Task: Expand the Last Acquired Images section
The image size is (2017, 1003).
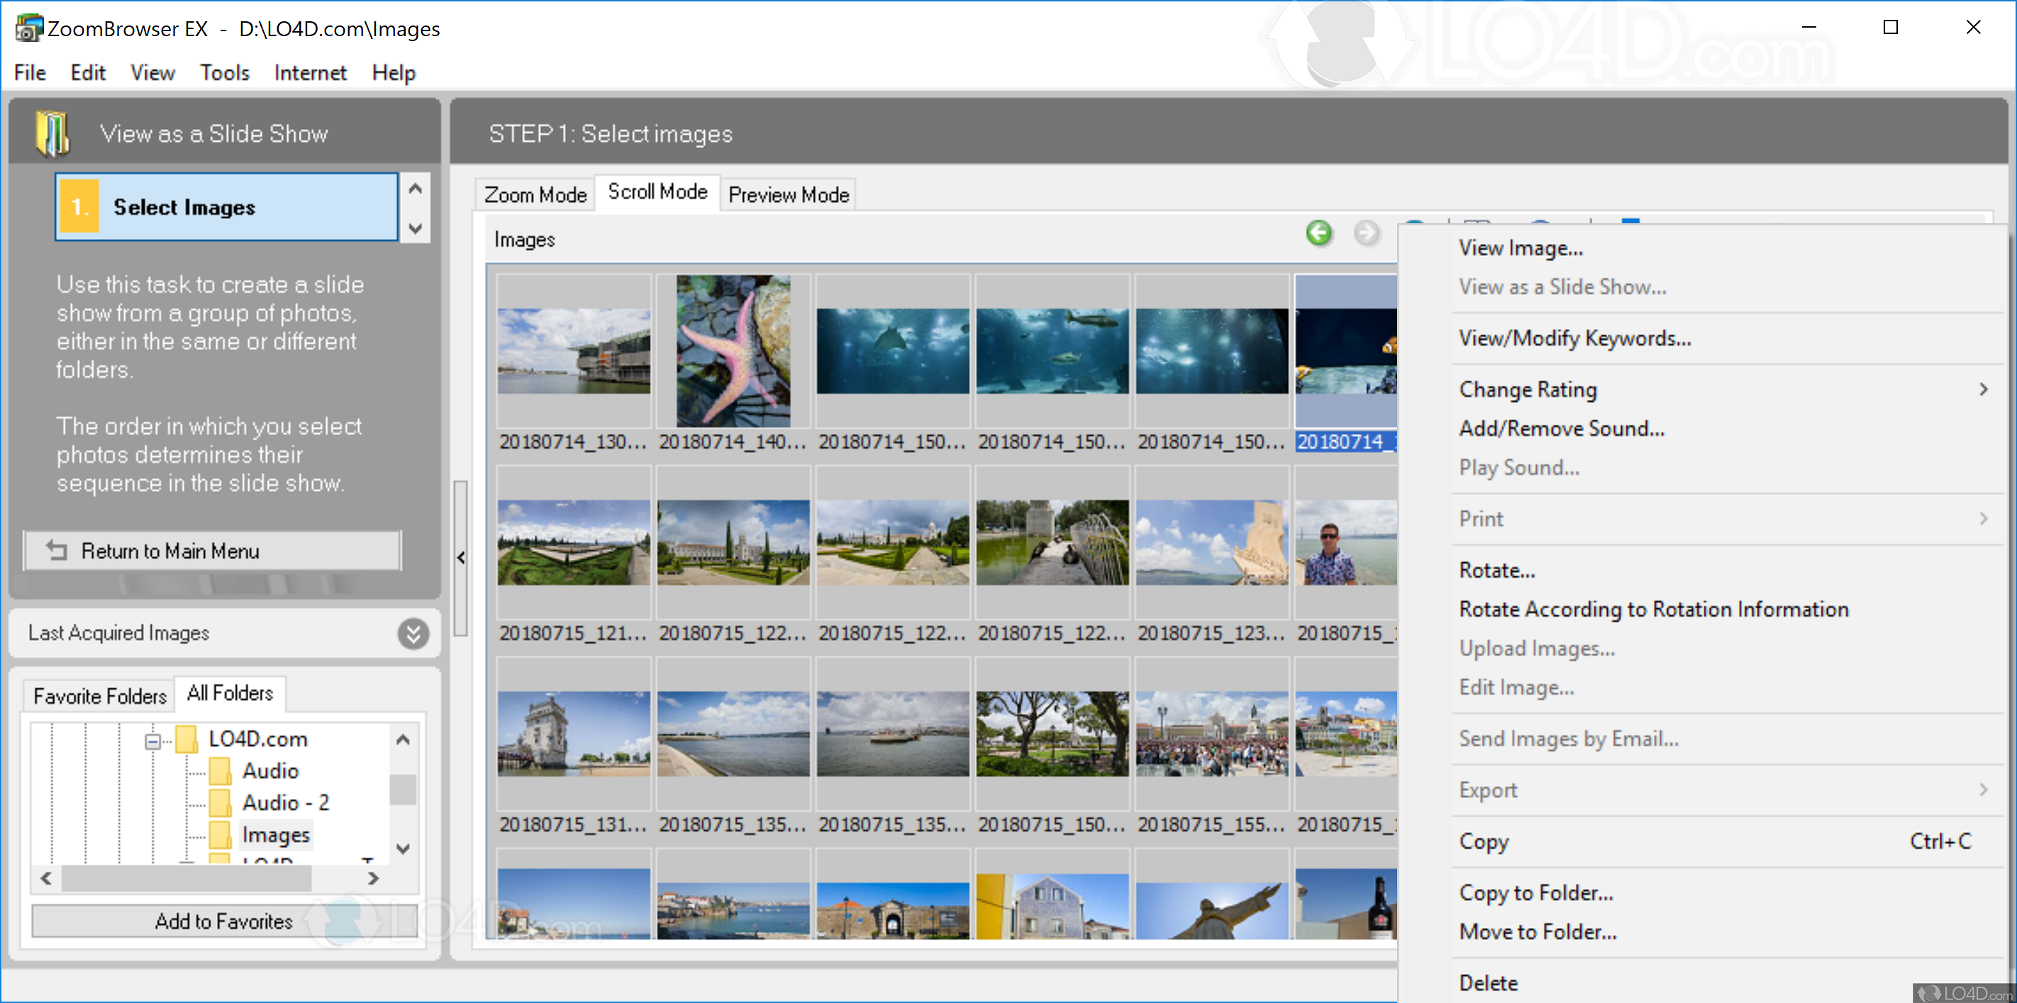Action: [413, 633]
